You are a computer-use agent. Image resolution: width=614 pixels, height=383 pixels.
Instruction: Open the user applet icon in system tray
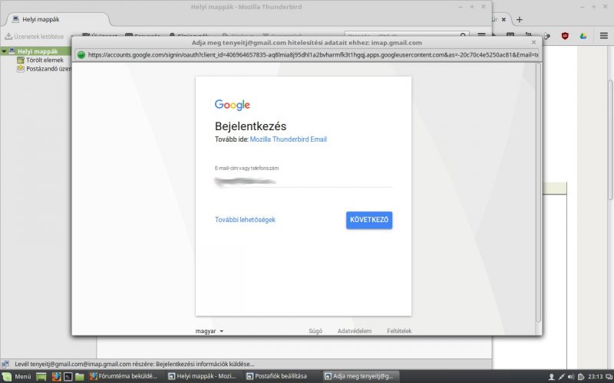coord(551,377)
